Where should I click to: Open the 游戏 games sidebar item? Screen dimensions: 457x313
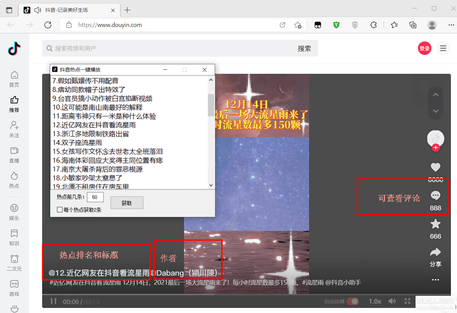pyautogui.click(x=14, y=288)
